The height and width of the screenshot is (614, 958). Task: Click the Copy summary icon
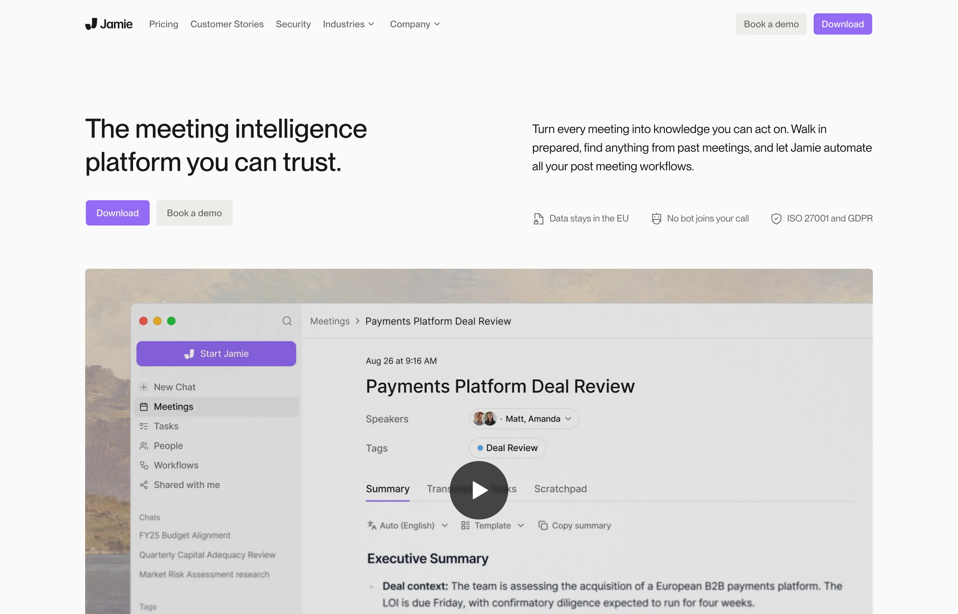543,526
